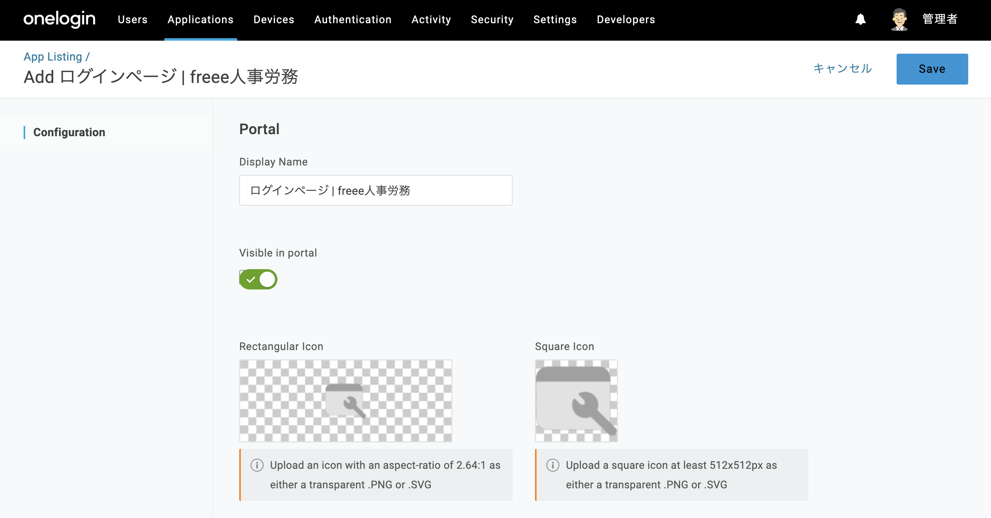Go back via App Listing breadcrumb
The image size is (991, 518).
click(53, 57)
